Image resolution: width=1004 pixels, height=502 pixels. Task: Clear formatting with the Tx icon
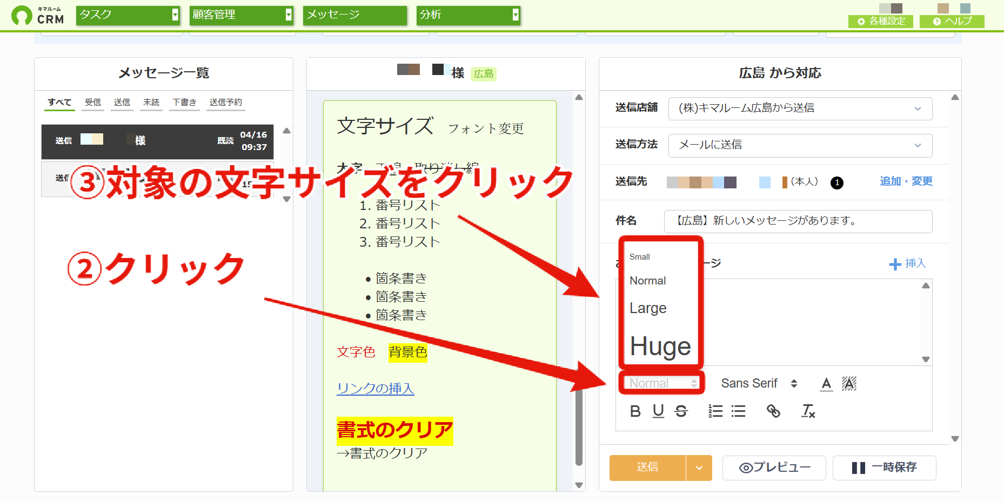tap(808, 411)
